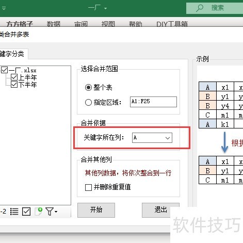Open the DIY工具箱 ribbon tab
Image resolution: width=243 pixels, height=243 pixels.
click(x=172, y=24)
